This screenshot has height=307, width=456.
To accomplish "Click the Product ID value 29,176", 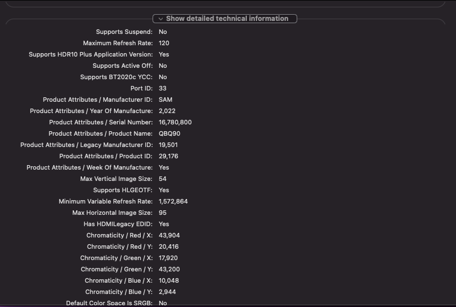I will (x=168, y=156).
